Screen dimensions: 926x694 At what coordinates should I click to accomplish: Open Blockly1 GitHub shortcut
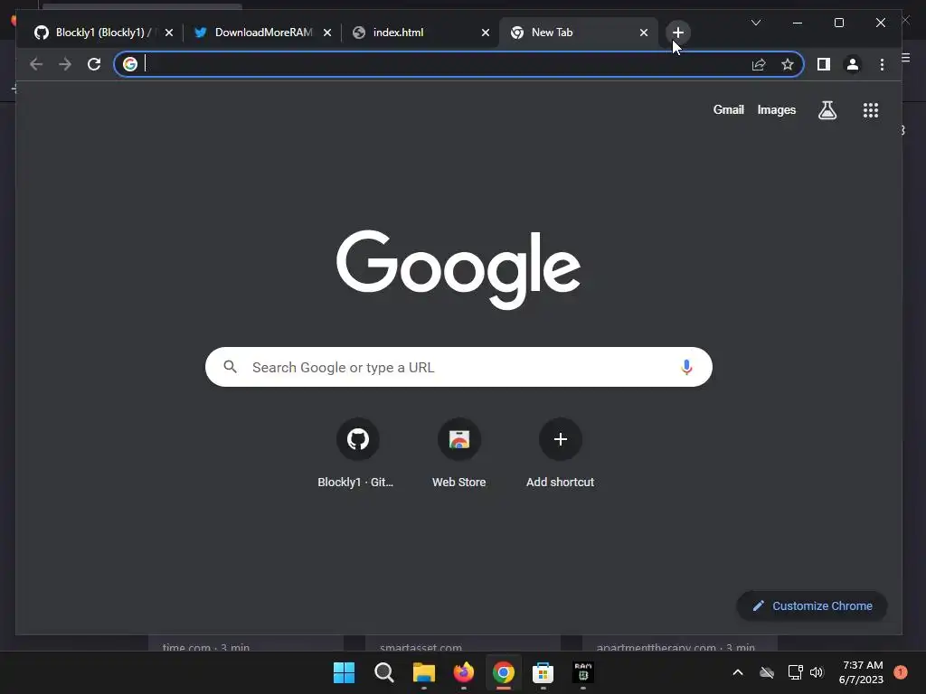coord(357,453)
